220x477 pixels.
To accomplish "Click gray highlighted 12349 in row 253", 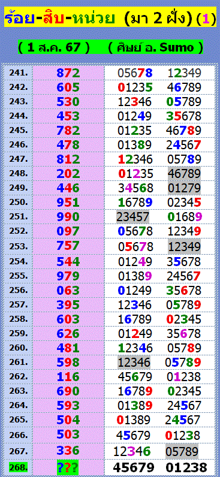I will coord(184,246).
